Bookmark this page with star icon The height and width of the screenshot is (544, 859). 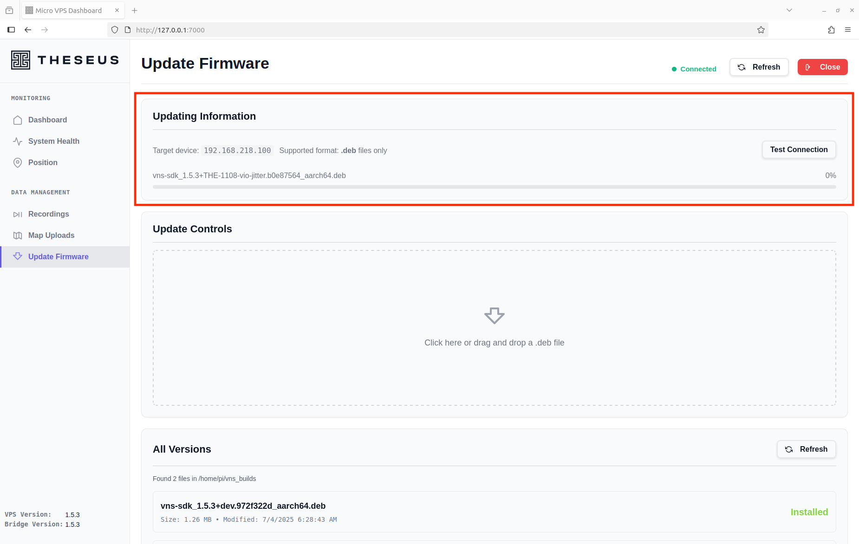click(761, 30)
